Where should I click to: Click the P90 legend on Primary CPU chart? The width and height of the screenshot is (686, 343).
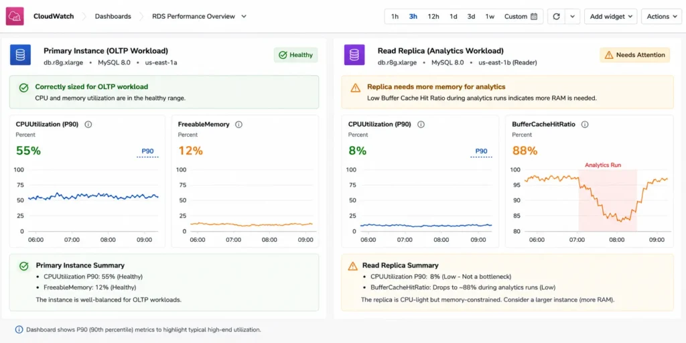[147, 153]
